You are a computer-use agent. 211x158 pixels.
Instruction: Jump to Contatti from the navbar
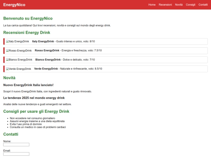click(203, 5)
